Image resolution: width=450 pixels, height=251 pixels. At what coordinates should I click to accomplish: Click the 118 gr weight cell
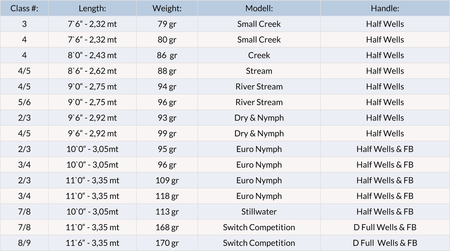(x=167, y=196)
